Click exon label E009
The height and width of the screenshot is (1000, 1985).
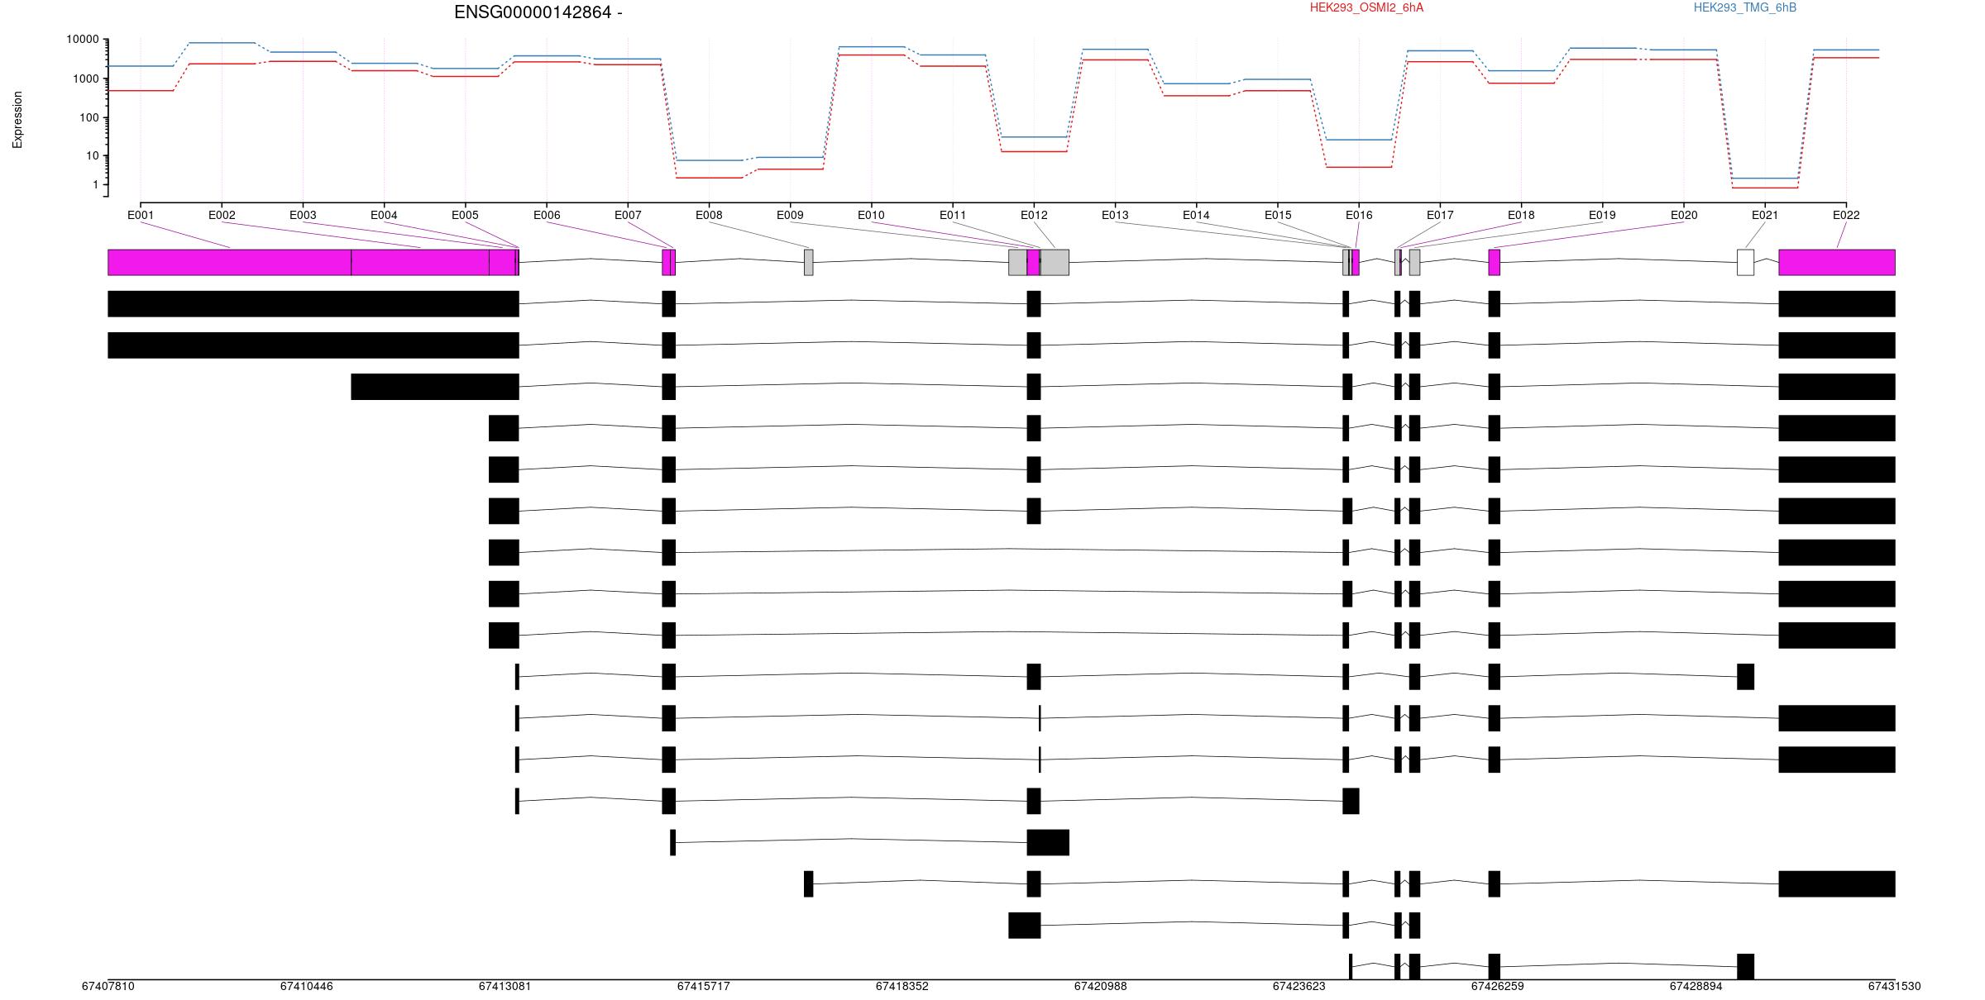[x=790, y=215]
